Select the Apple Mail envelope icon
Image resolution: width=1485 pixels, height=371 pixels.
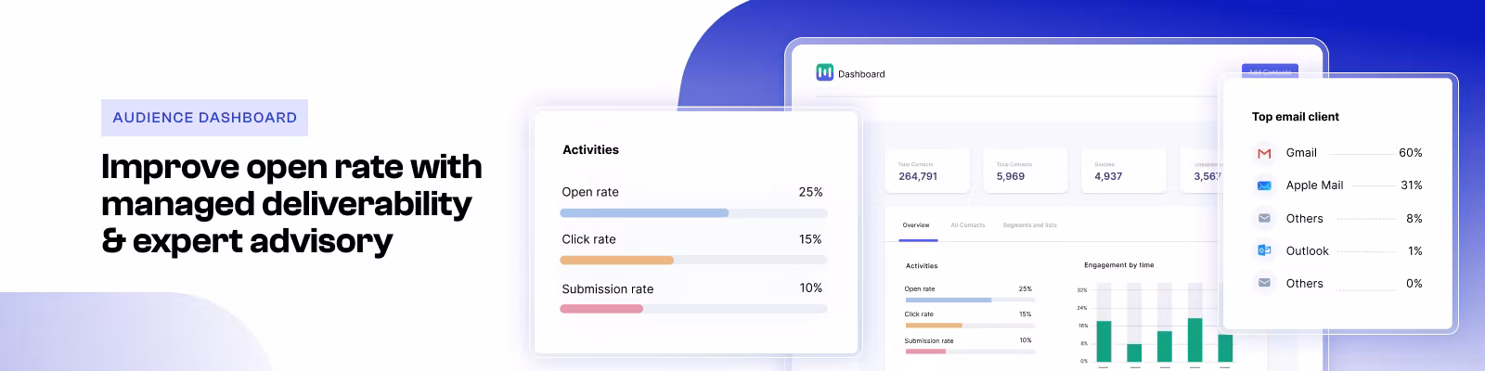[1264, 185]
